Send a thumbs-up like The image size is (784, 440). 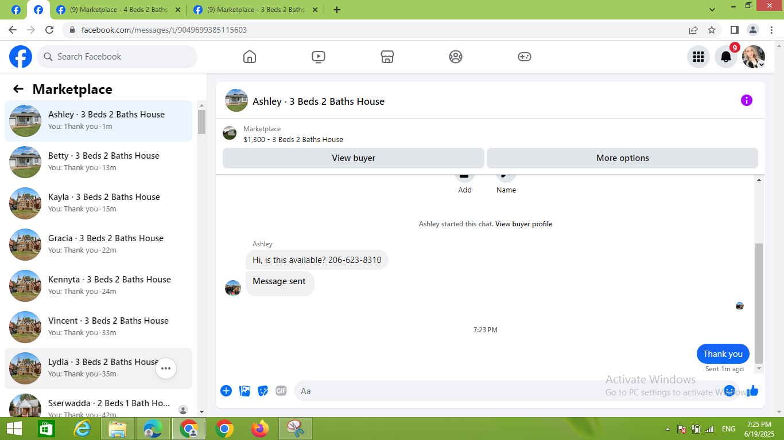[x=752, y=391]
